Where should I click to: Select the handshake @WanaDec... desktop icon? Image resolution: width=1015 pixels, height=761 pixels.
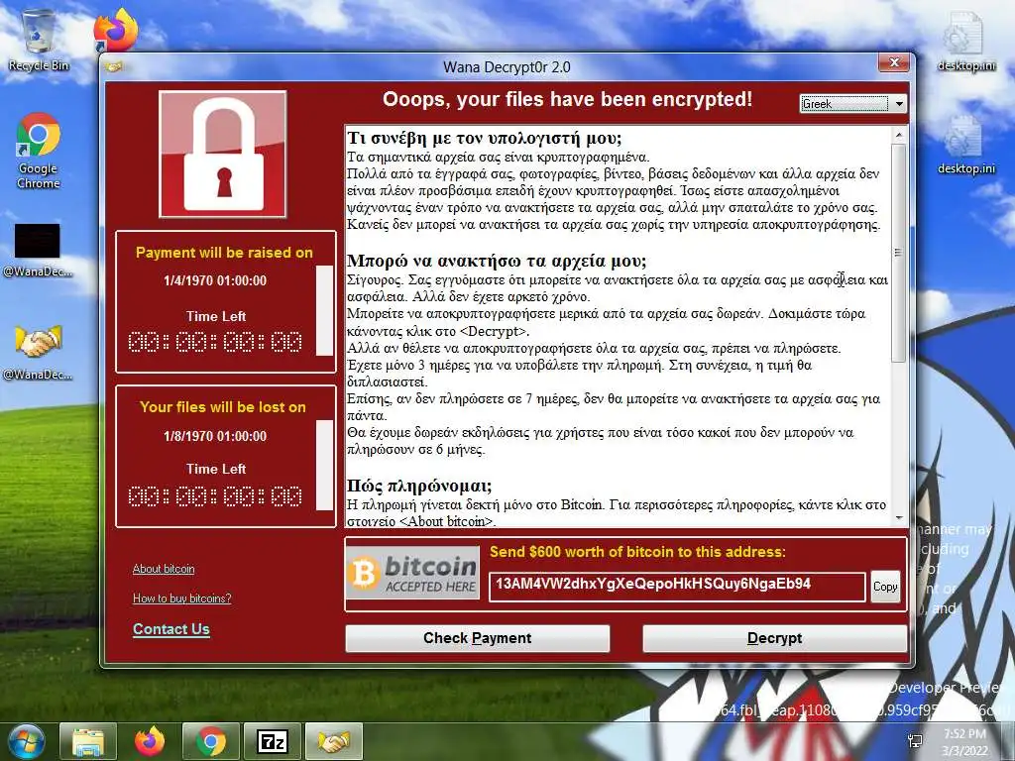tap(38, 352)
